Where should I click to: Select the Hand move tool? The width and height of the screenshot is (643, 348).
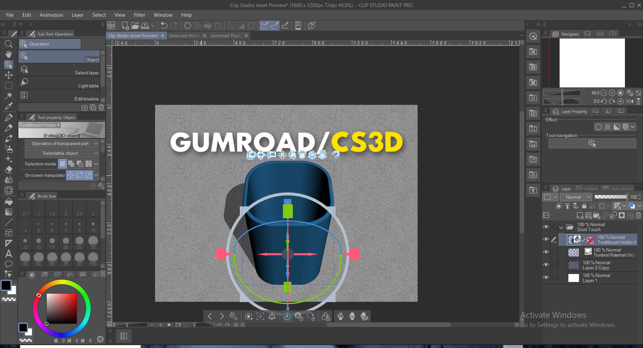click(9, 54)
